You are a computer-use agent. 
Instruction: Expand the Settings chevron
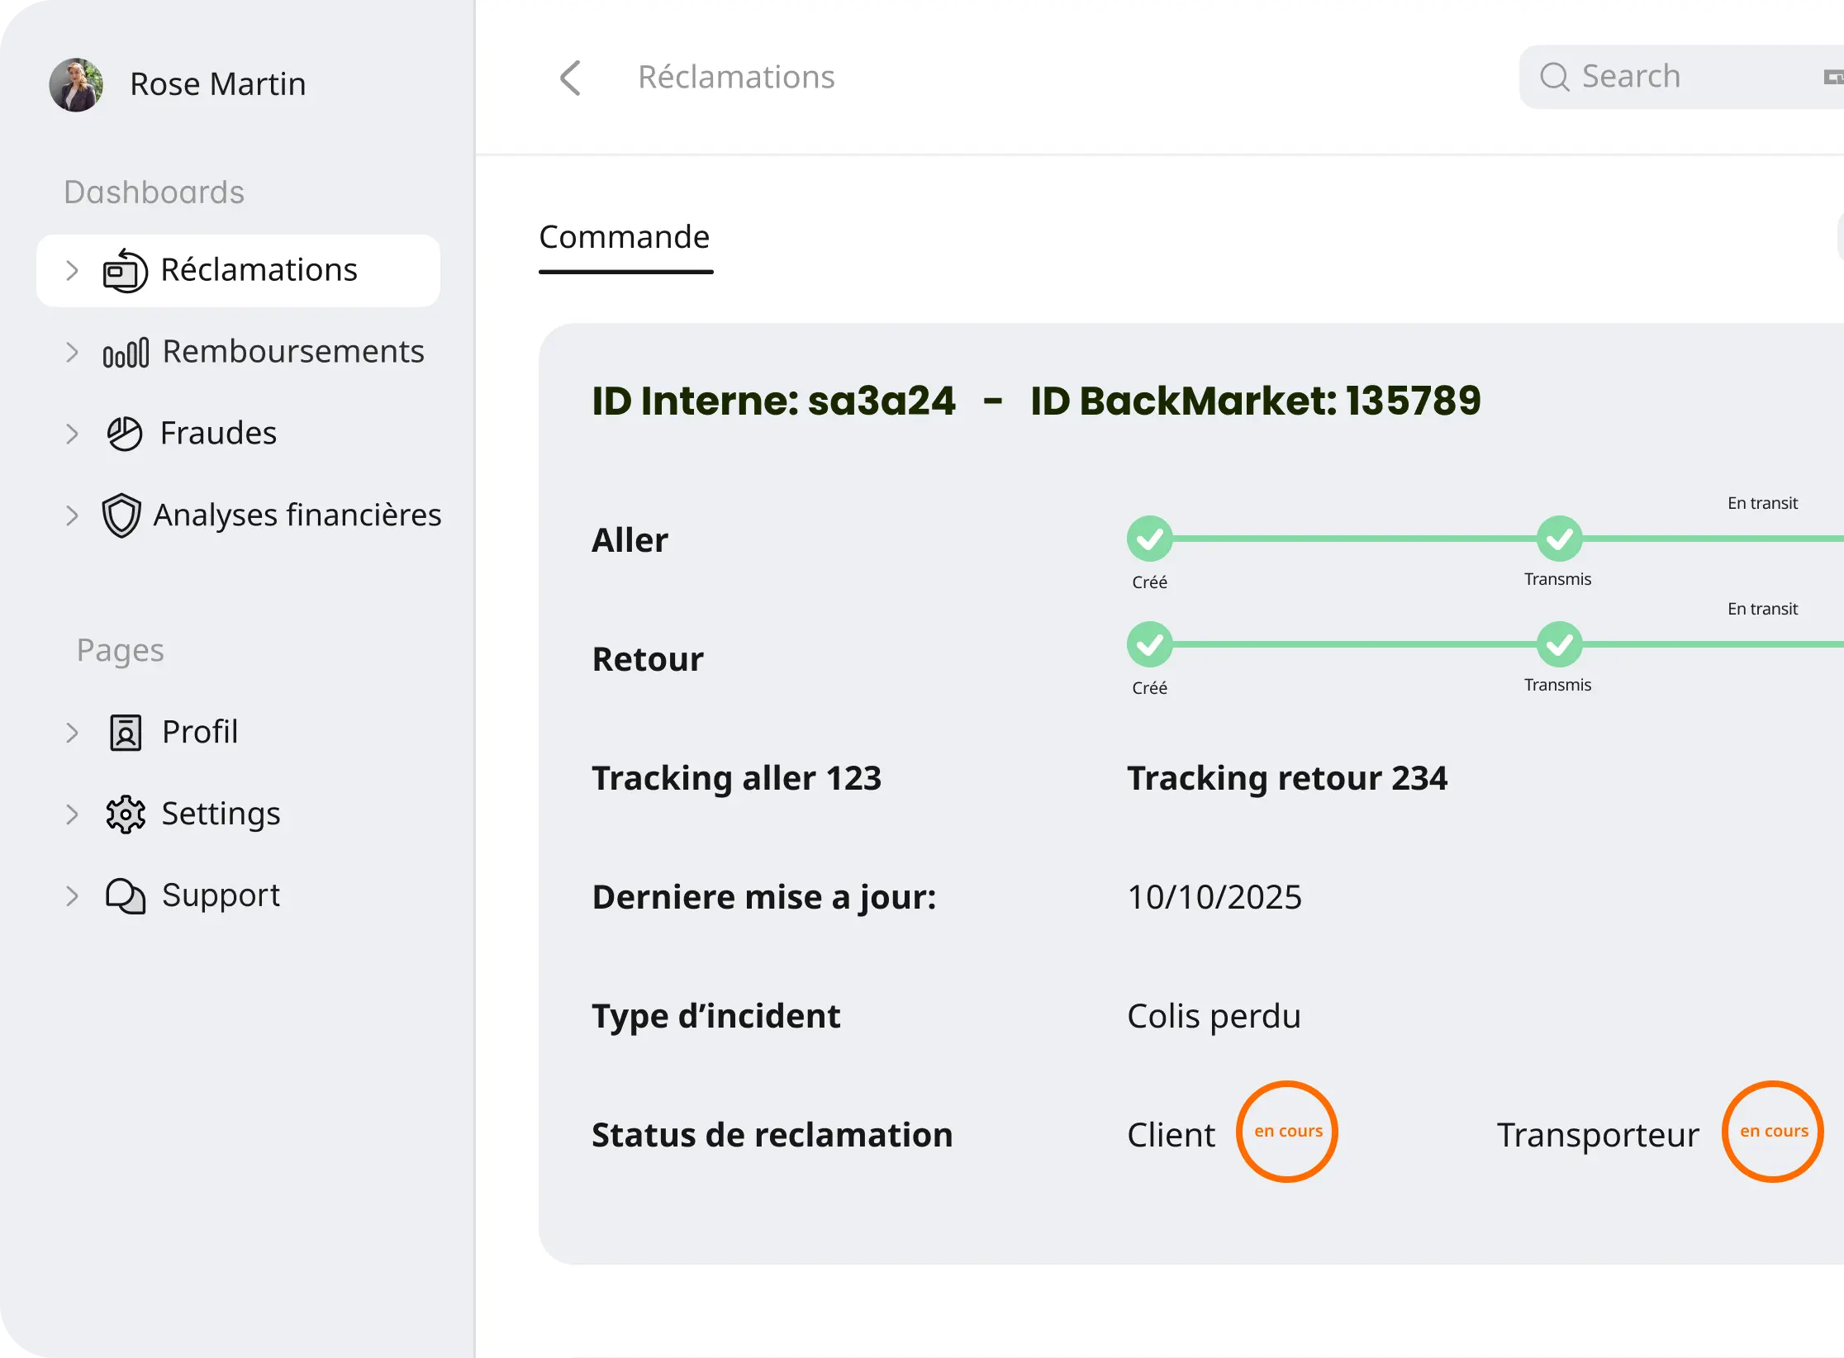pos(72,814)
